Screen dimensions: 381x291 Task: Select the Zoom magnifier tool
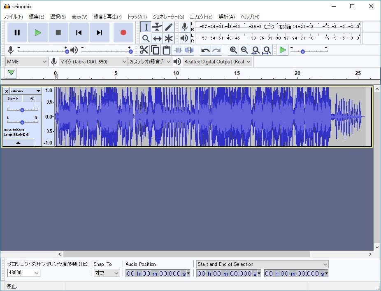click(x=146, y=38)
